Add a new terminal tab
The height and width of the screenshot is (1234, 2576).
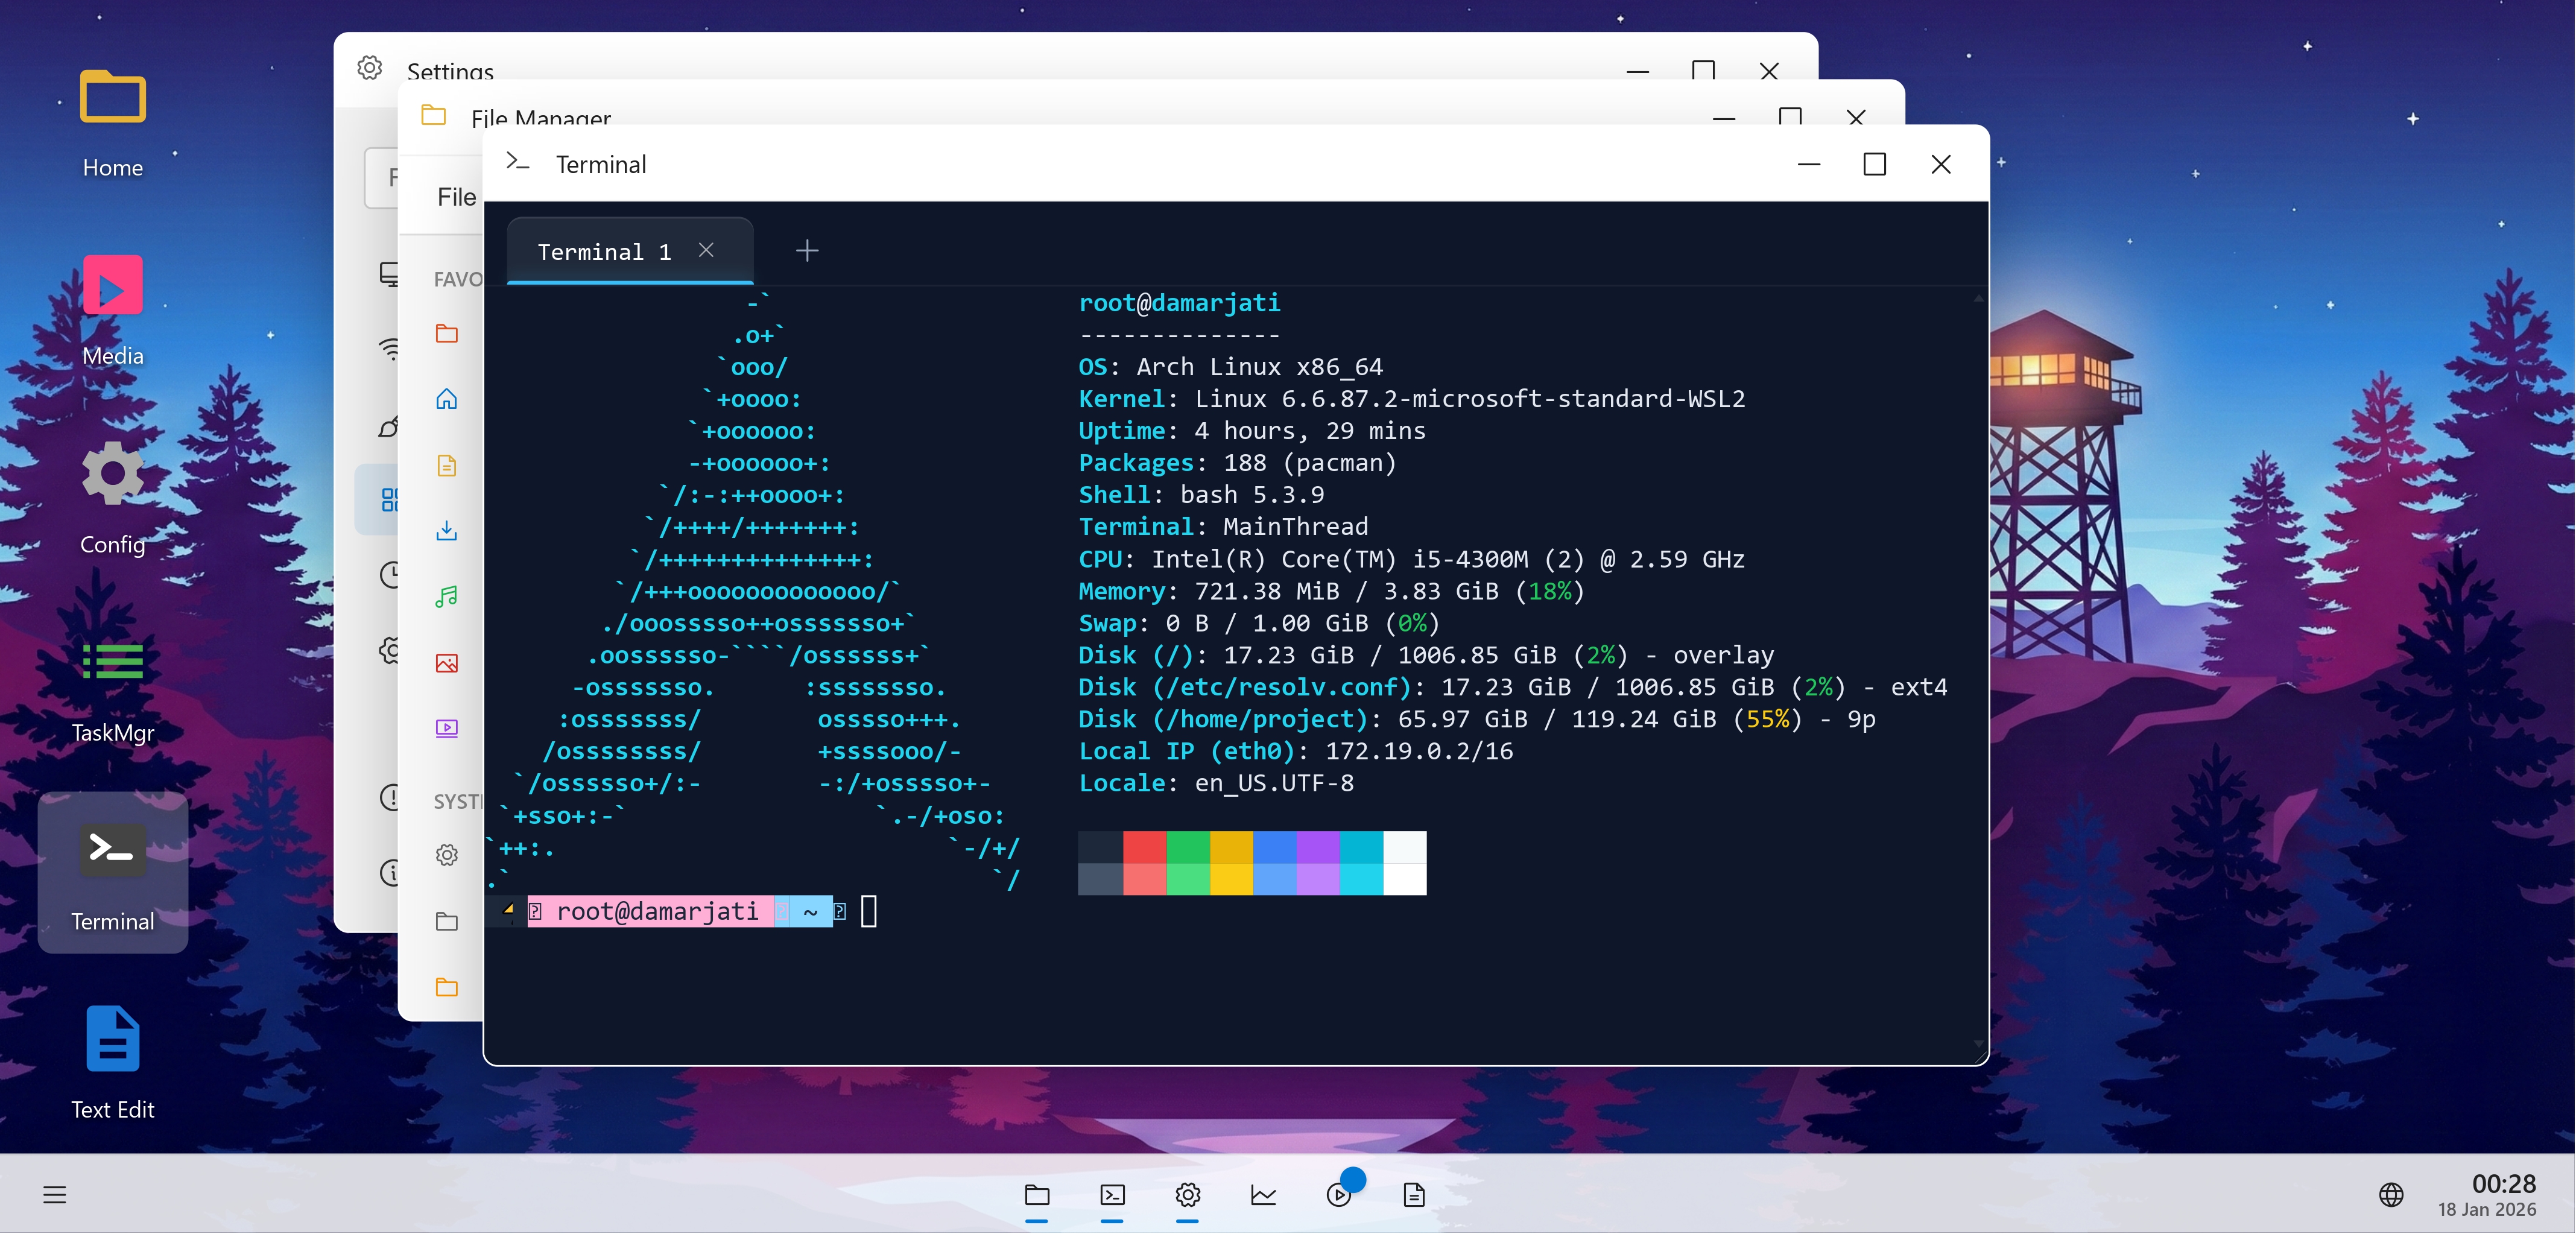(x=806, y=251)
